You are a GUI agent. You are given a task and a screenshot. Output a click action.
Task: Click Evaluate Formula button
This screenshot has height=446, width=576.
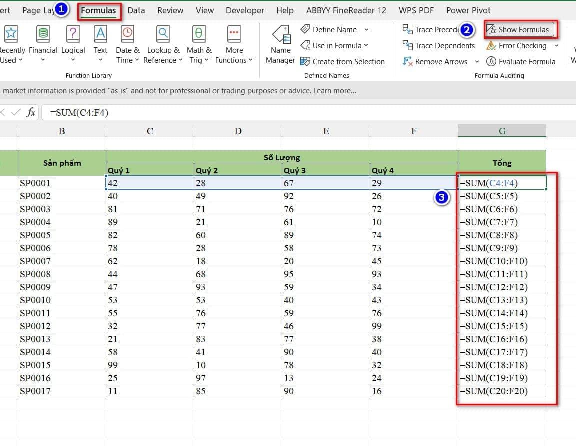521,62
